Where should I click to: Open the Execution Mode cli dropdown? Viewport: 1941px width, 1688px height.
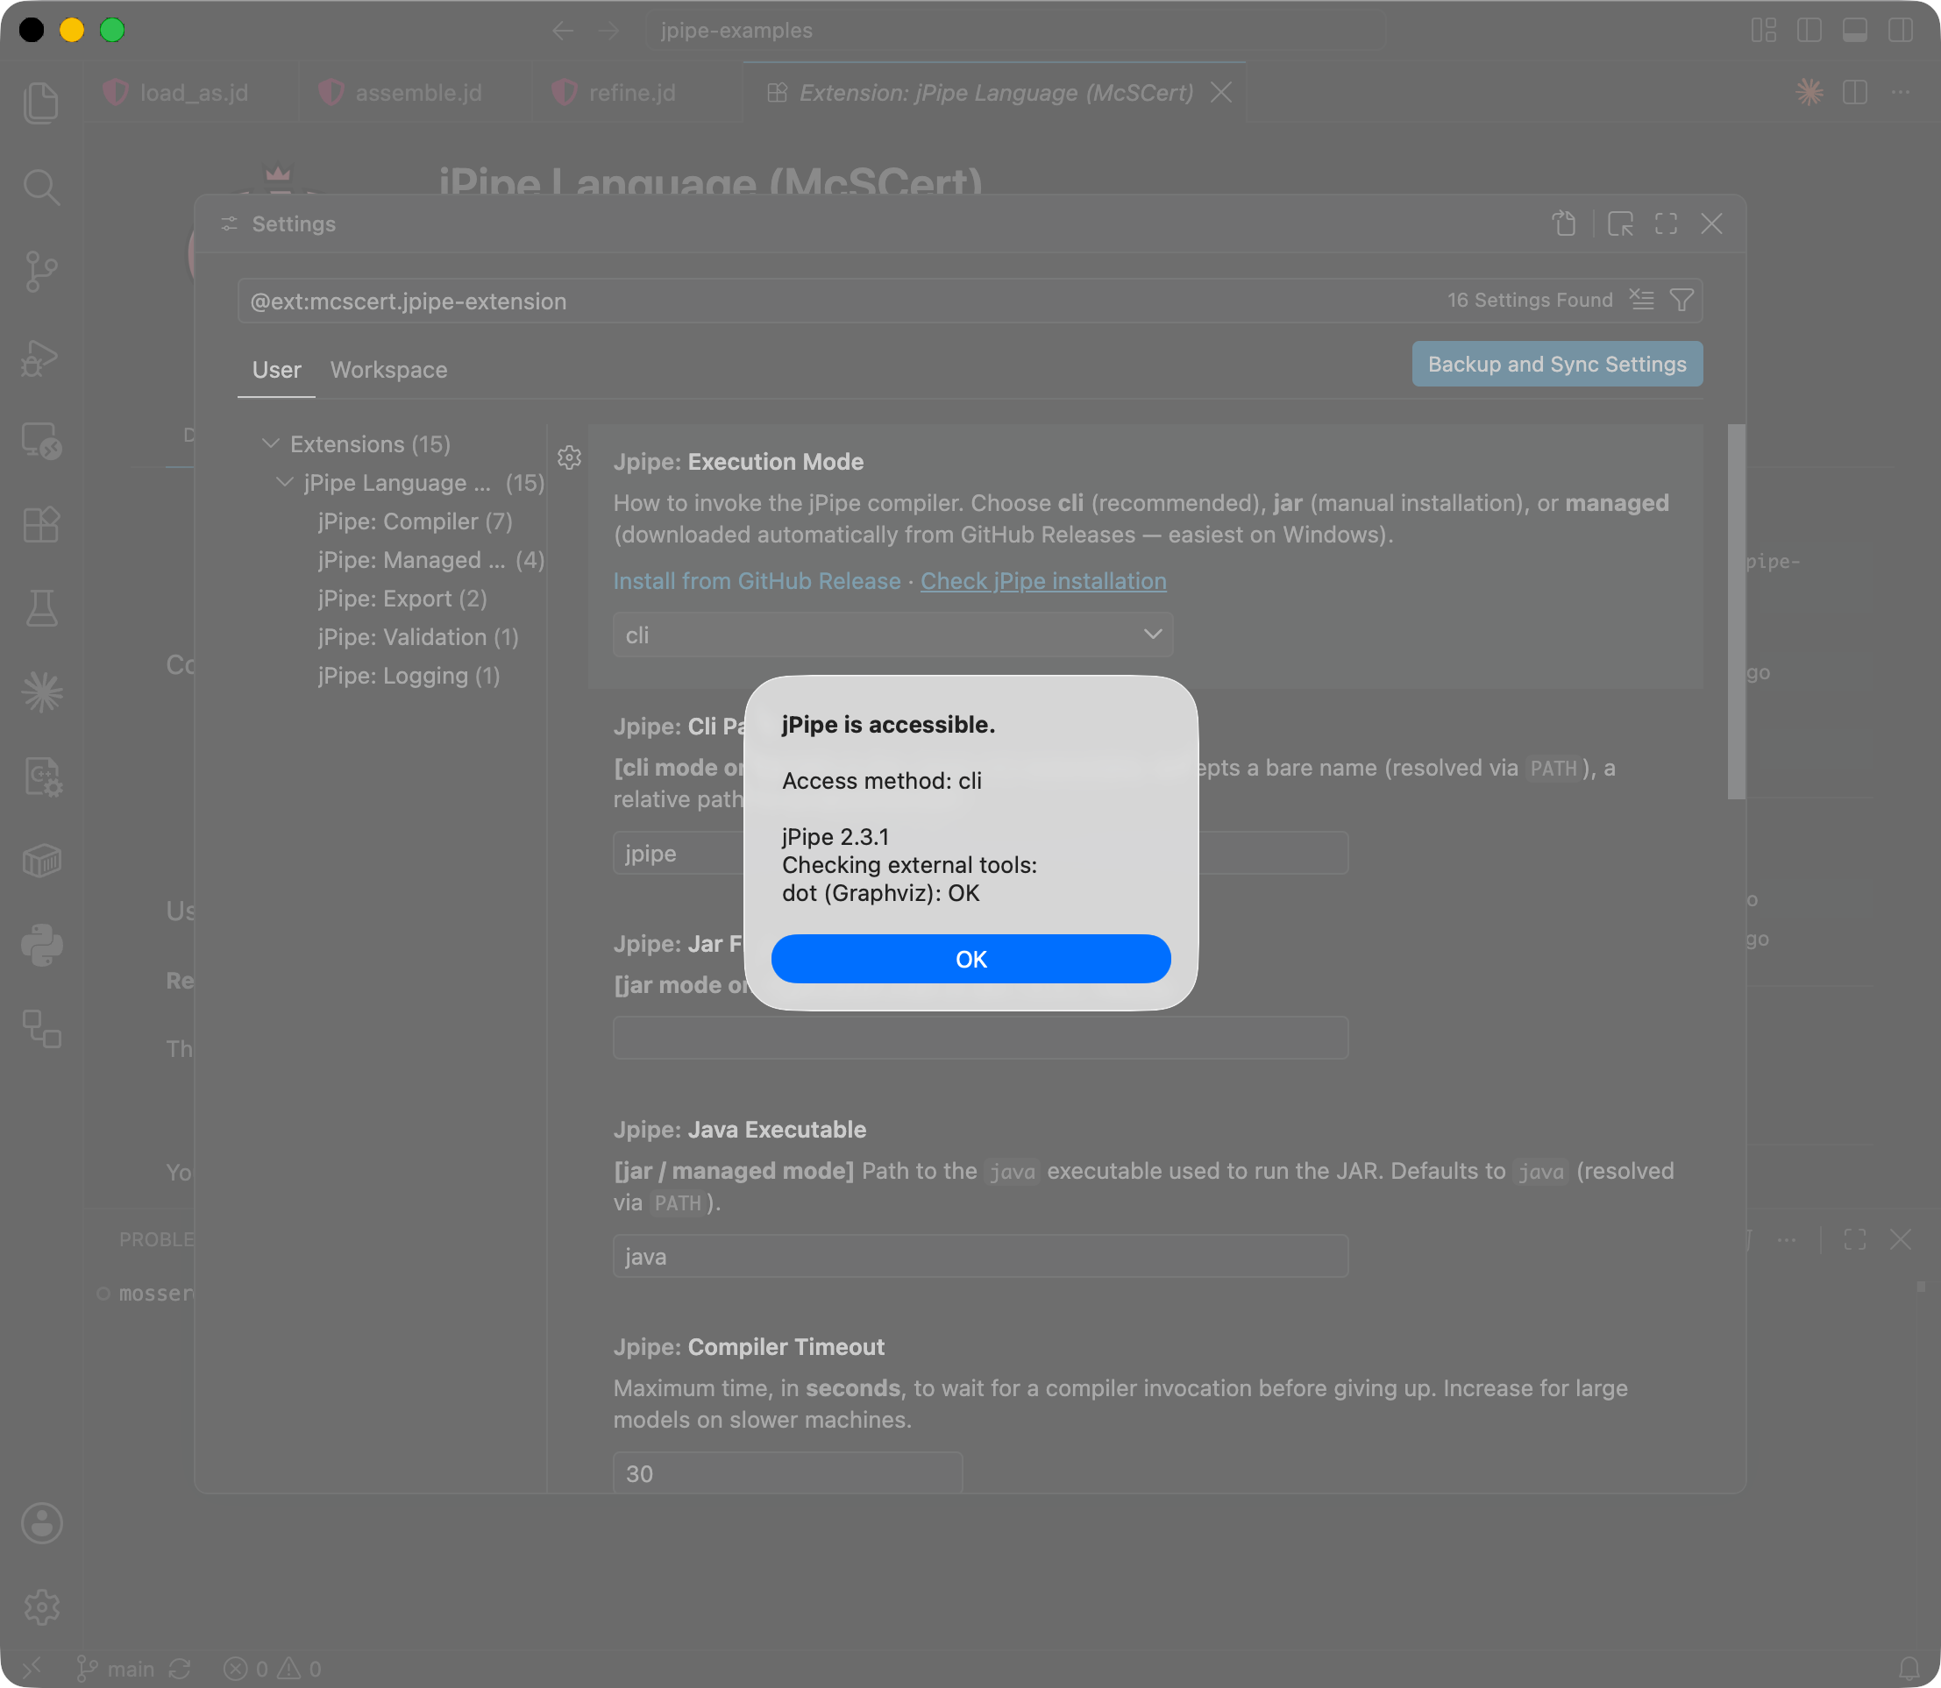(892, 635)
